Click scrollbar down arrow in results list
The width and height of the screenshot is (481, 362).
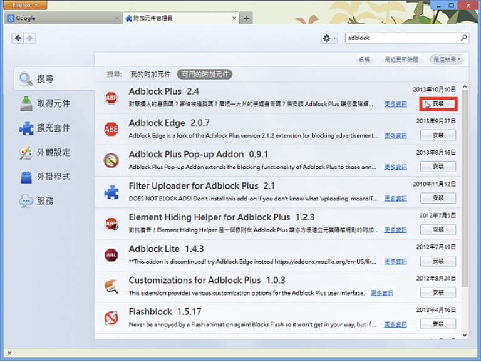coord(465,335)
